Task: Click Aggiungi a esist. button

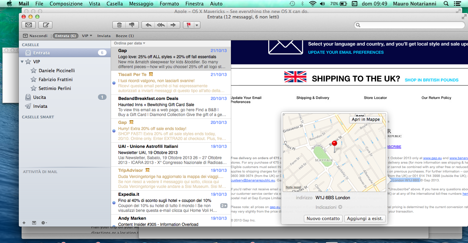Action: click(x=365, y=218)
